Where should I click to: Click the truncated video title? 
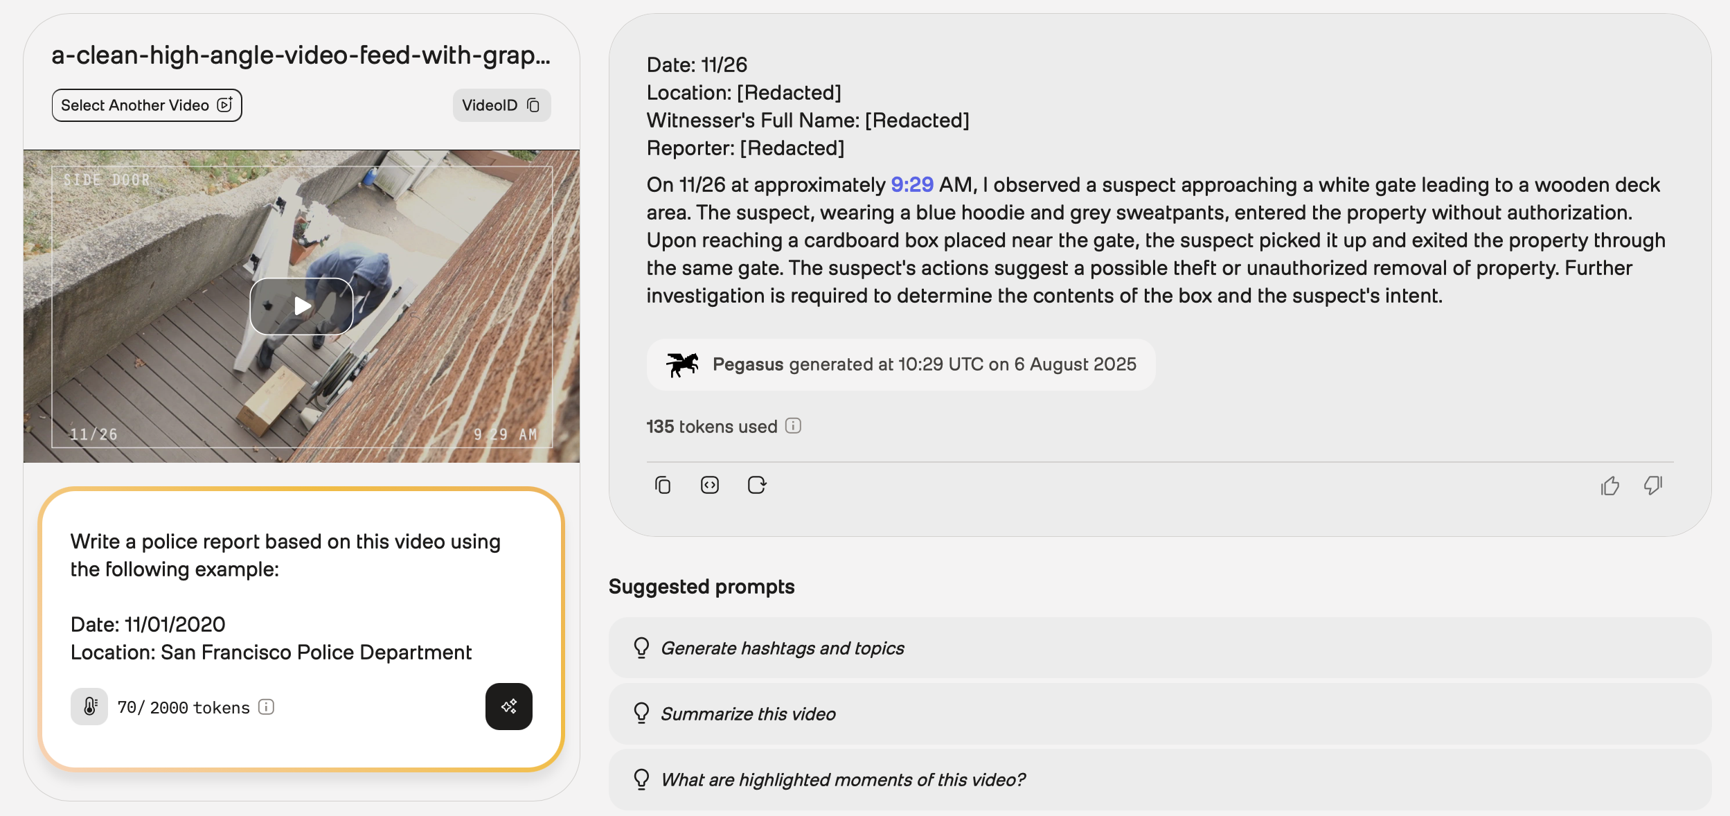301,55
